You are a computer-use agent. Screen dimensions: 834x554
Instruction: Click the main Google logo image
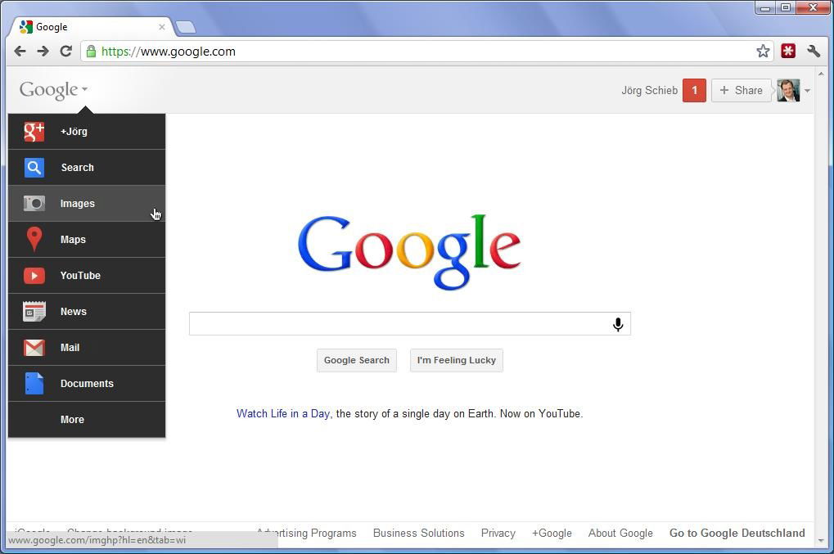(409, 252)
